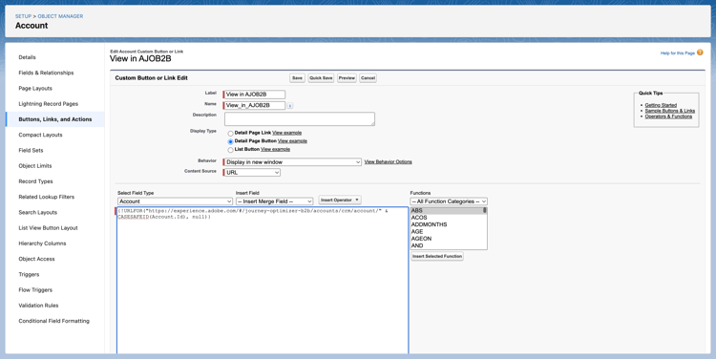Open Related Lookup Filters

pyautogui.click(x=46, y=197)
